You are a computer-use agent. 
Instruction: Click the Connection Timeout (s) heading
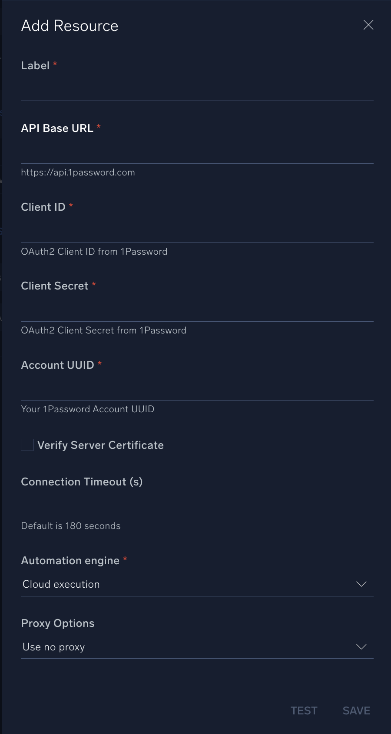pyautogui.click(x=82, y=482)
